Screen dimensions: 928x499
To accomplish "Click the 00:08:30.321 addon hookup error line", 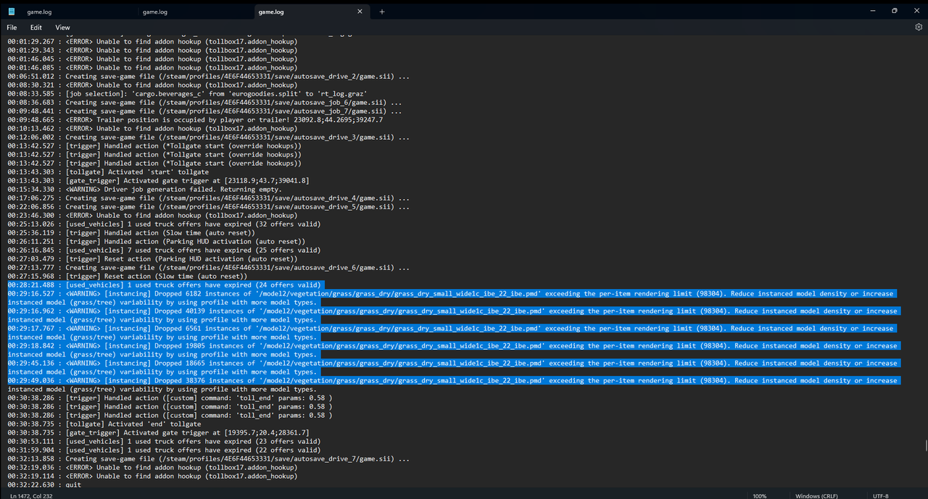I will (x=152, y=85).
